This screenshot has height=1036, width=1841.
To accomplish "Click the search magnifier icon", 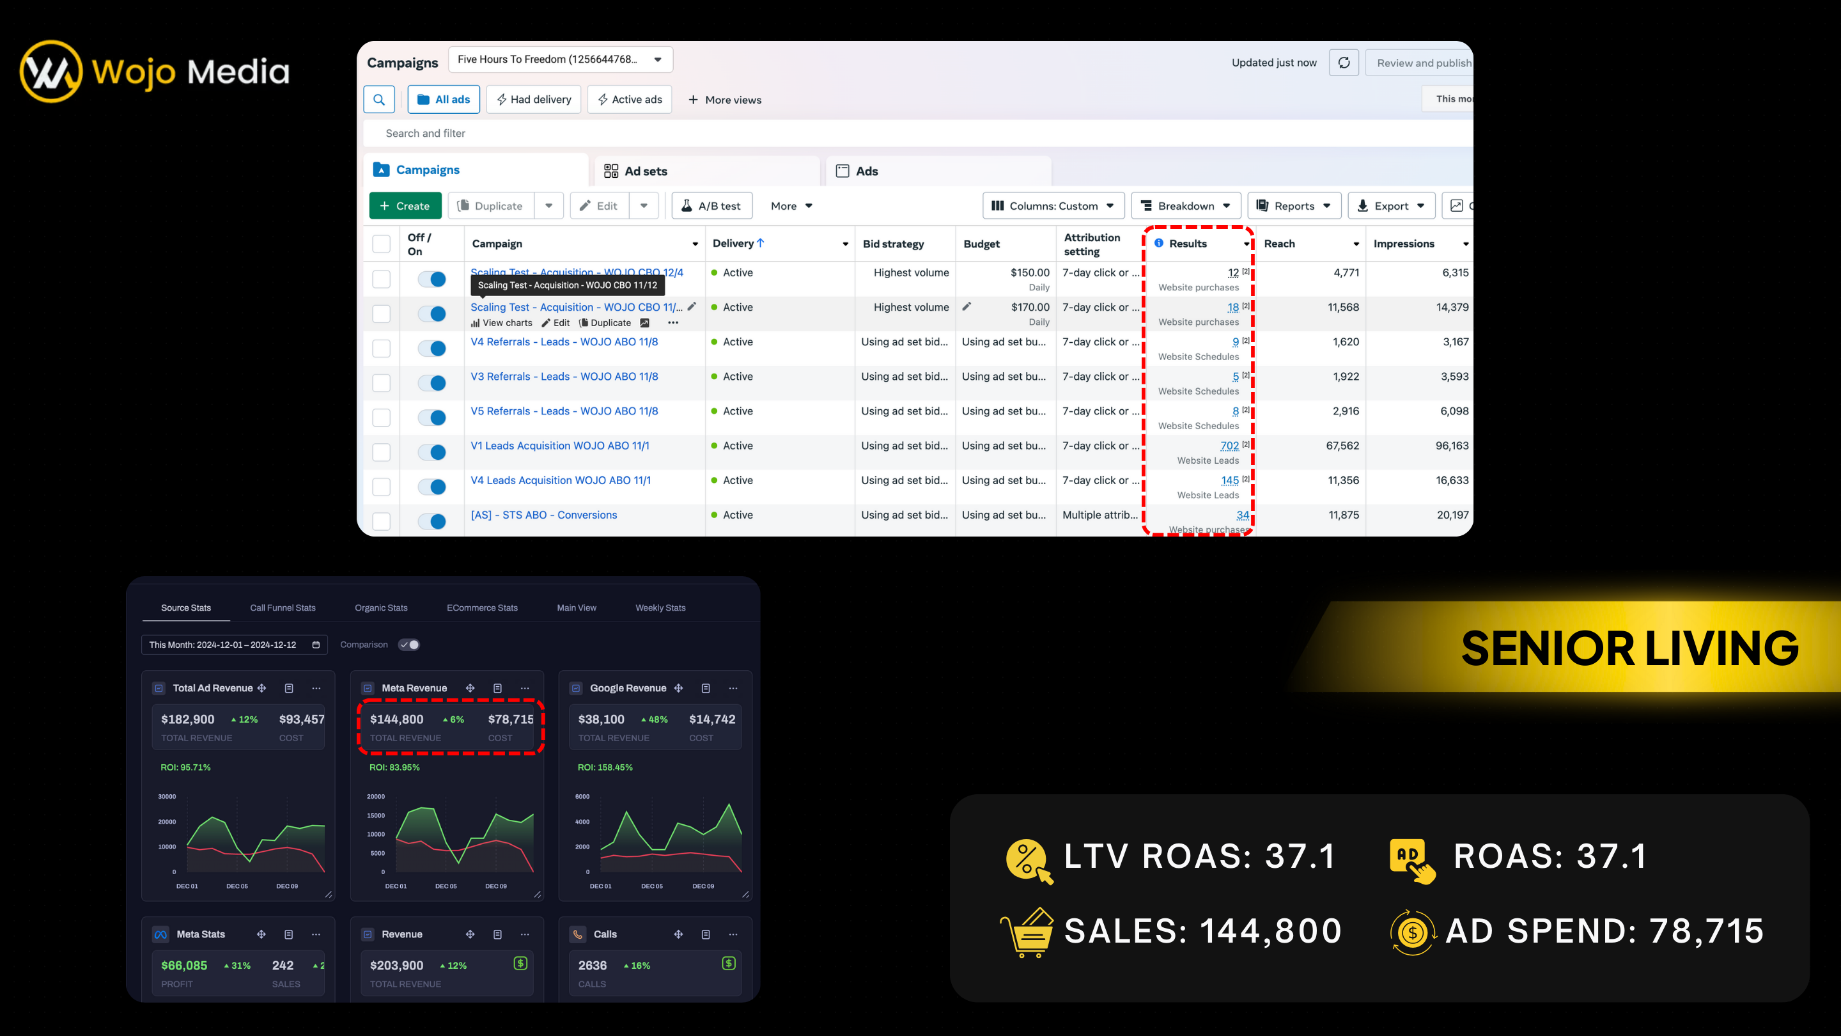I will click(x=380, y=99).
